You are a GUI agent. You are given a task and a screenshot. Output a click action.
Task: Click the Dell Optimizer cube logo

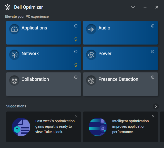tap(7, 7)
